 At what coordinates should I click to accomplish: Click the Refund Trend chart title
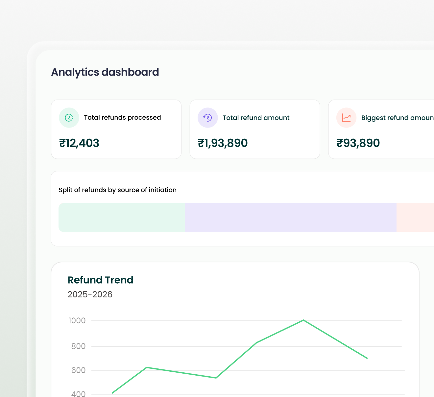101,280
